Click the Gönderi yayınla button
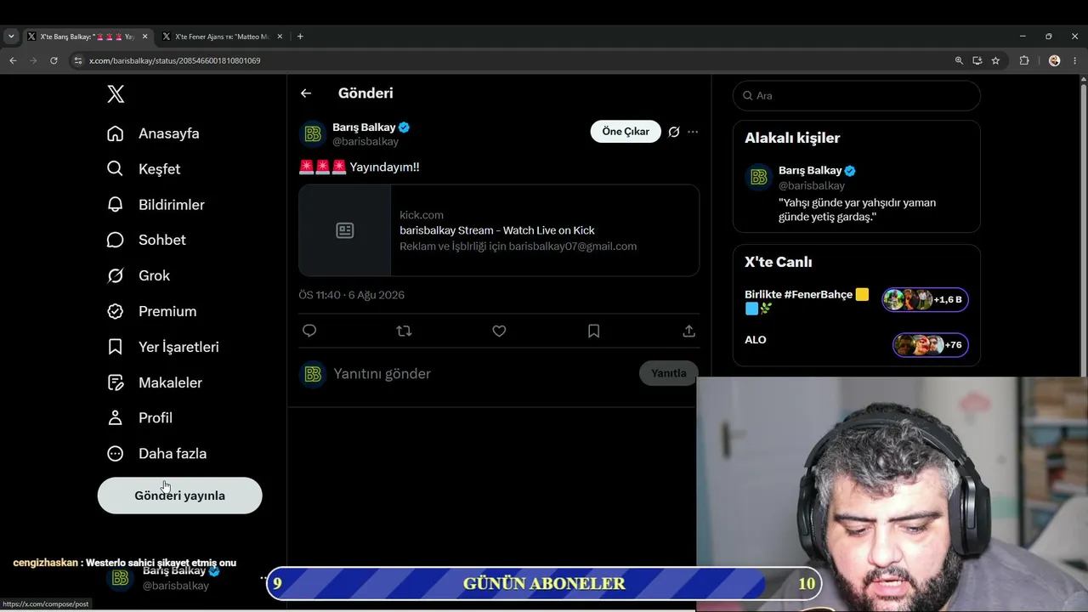The width and height of the screenshot is (1088, 612). click(179, 496)
